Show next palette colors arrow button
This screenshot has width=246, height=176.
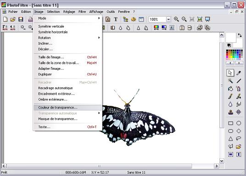coord(239,63)
